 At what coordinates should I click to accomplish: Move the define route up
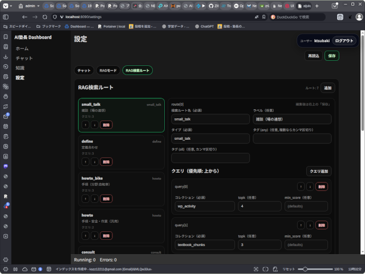pos(85,161)
